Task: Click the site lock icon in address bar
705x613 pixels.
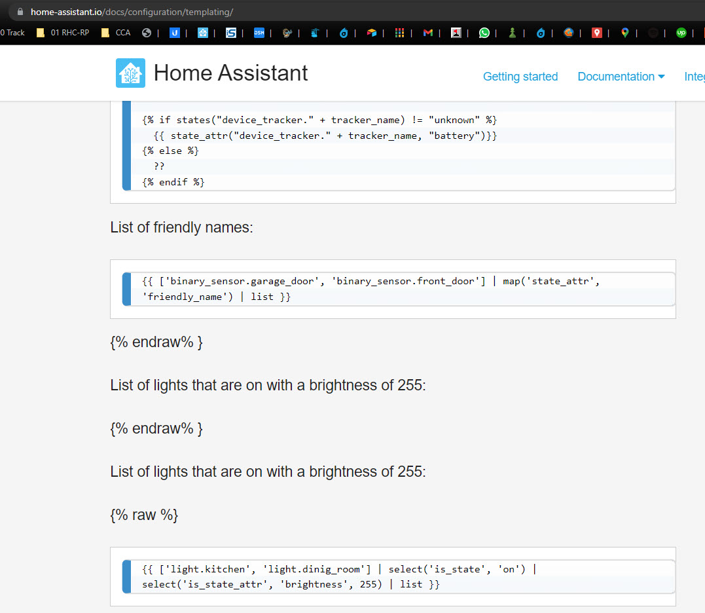Action: [x=20, y=12]
